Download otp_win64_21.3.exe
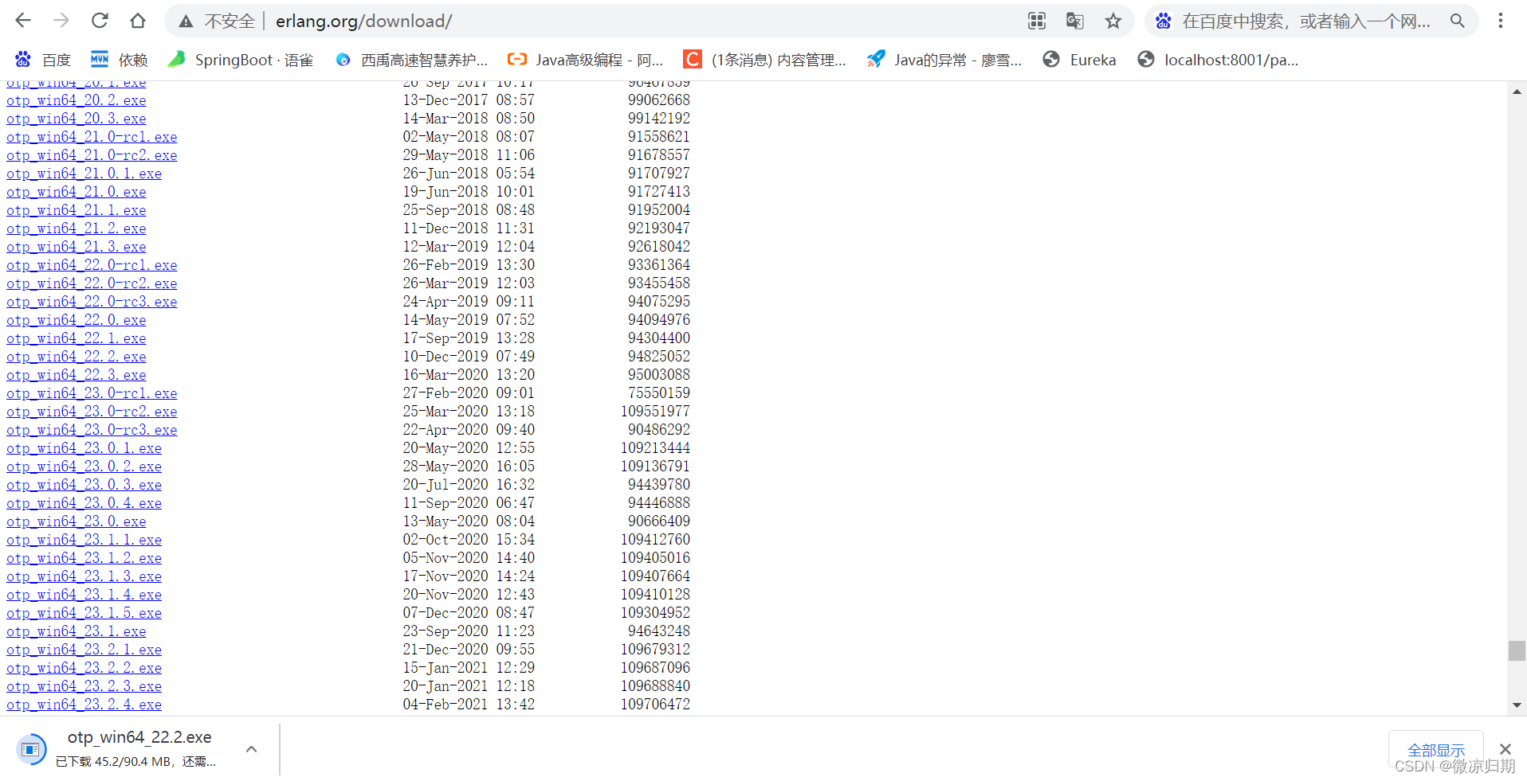 pos(77,247)
